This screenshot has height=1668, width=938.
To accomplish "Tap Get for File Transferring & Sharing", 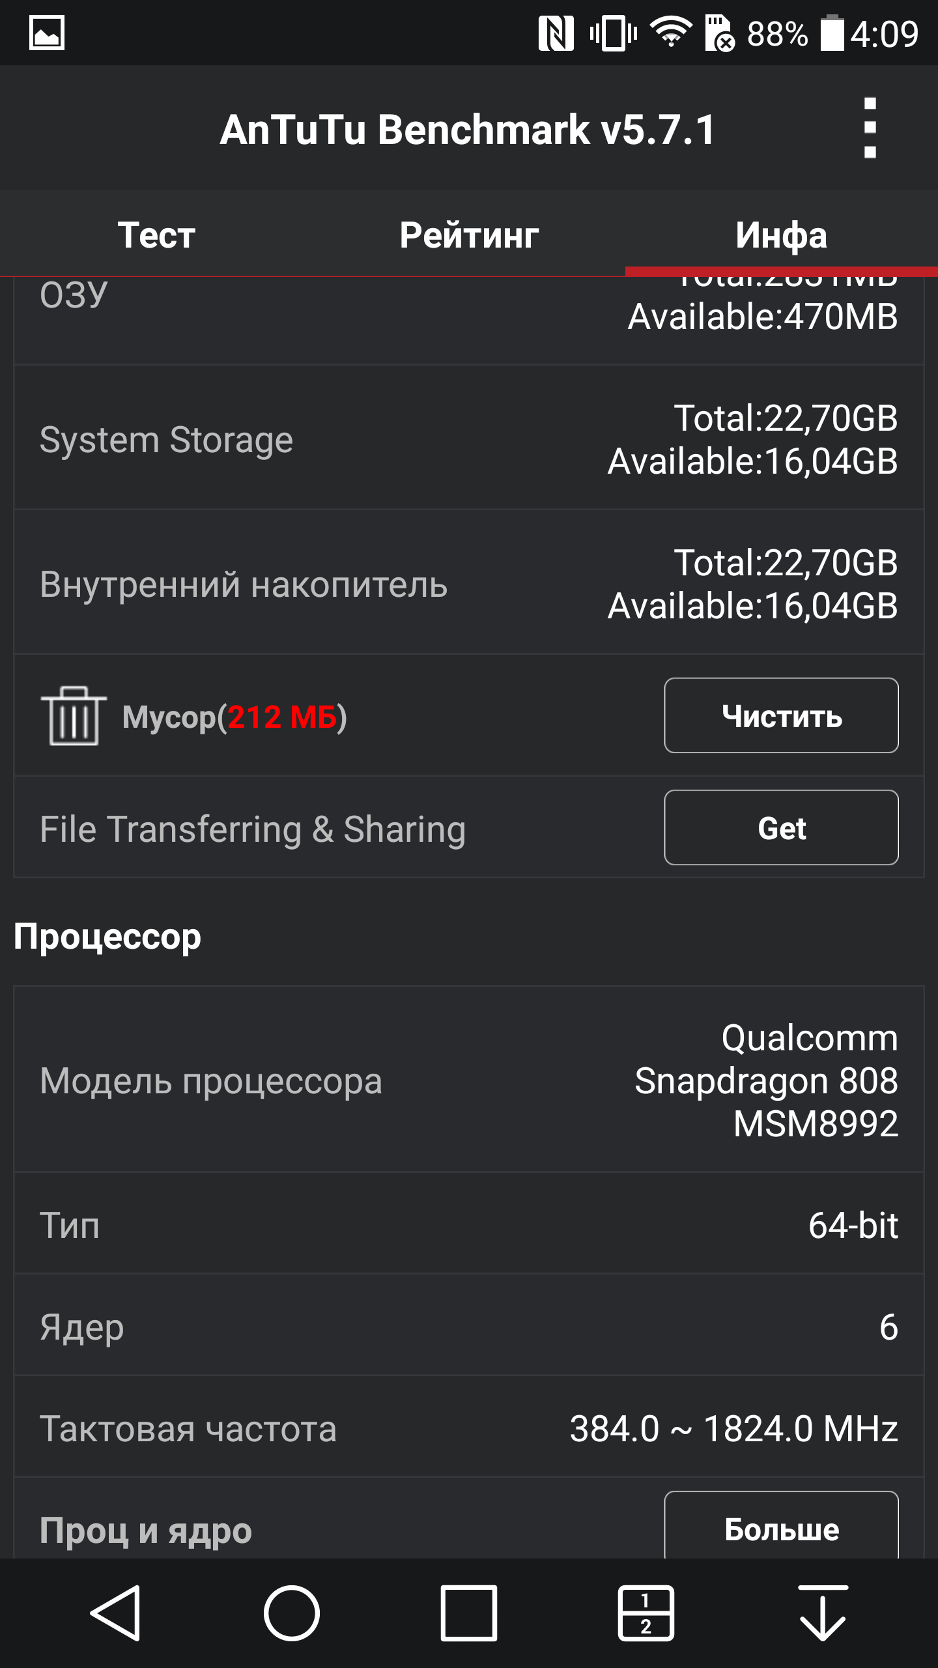I will pyautogui.click(x=781, y=827).
